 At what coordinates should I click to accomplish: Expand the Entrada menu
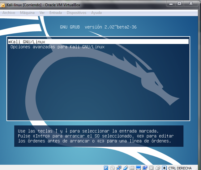pos(55,13)
